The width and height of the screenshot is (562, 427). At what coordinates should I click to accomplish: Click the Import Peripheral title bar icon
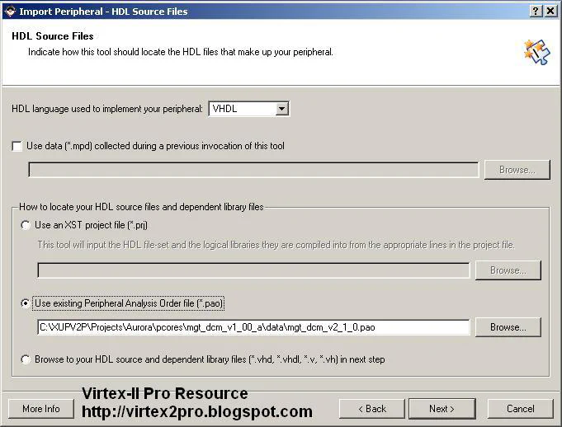pyautogui.click(x=9, y=11)
